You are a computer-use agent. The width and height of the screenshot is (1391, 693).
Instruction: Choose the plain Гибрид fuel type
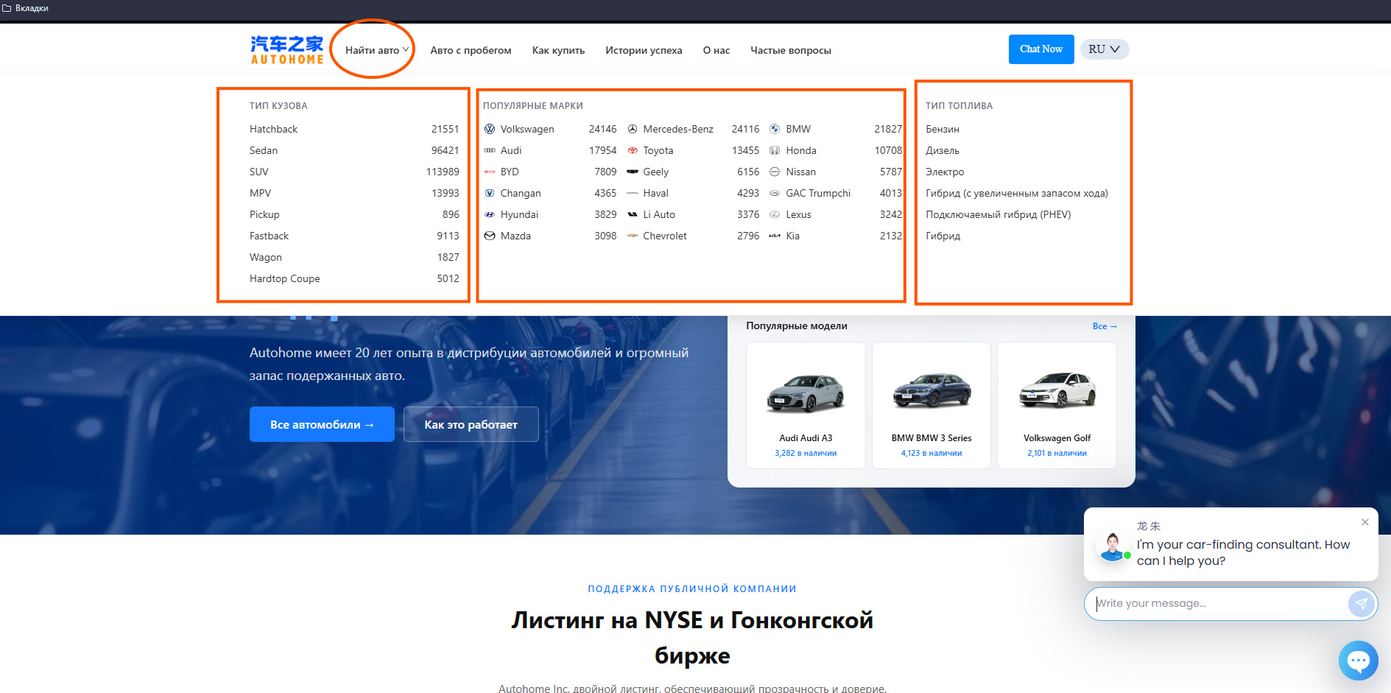[943, 236]
